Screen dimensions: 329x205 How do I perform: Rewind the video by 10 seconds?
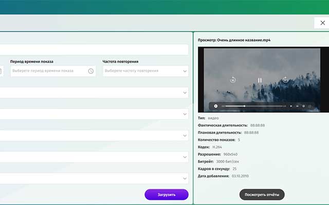pos(232,80)
